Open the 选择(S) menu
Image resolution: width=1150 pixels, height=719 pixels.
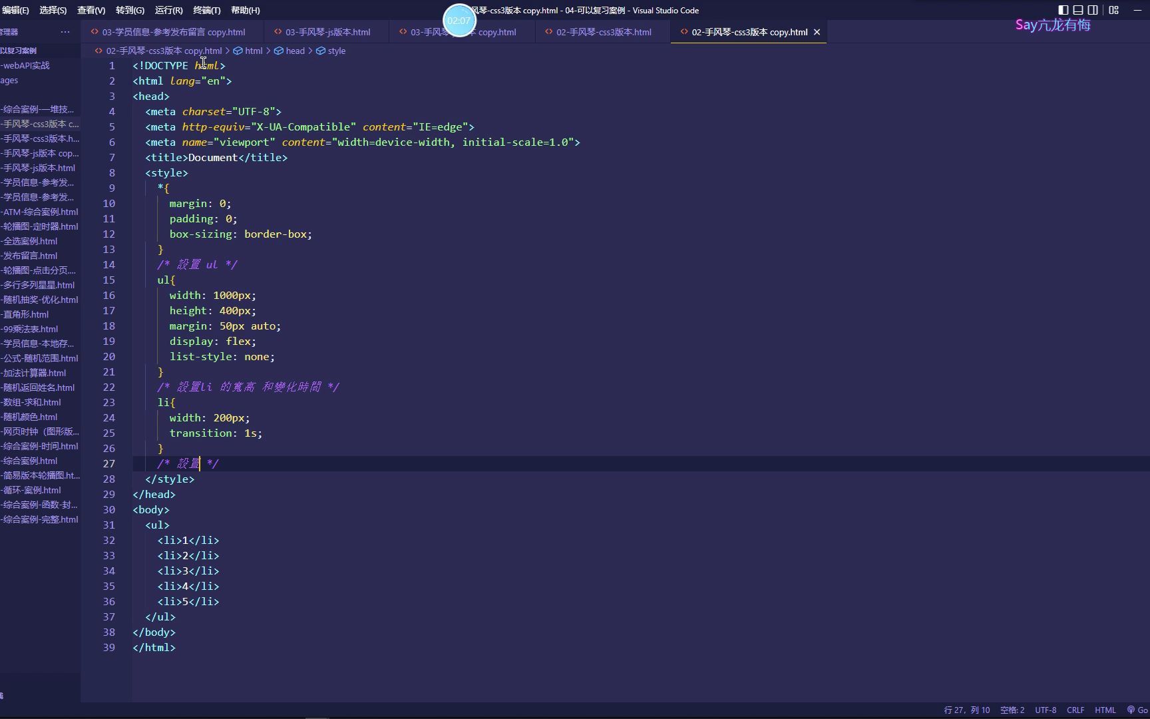coord(53,10)
